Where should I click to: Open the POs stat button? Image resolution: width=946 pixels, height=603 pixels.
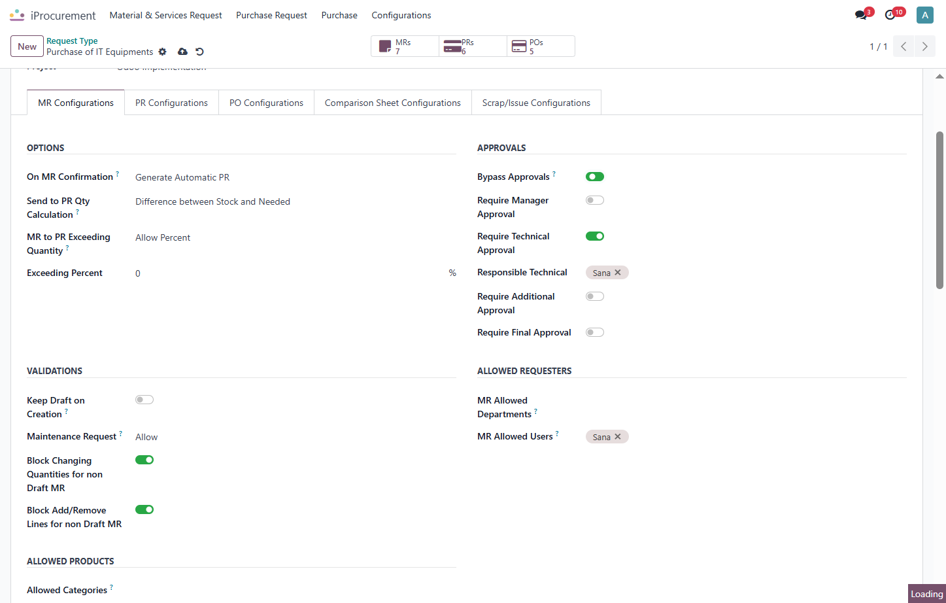541,46
